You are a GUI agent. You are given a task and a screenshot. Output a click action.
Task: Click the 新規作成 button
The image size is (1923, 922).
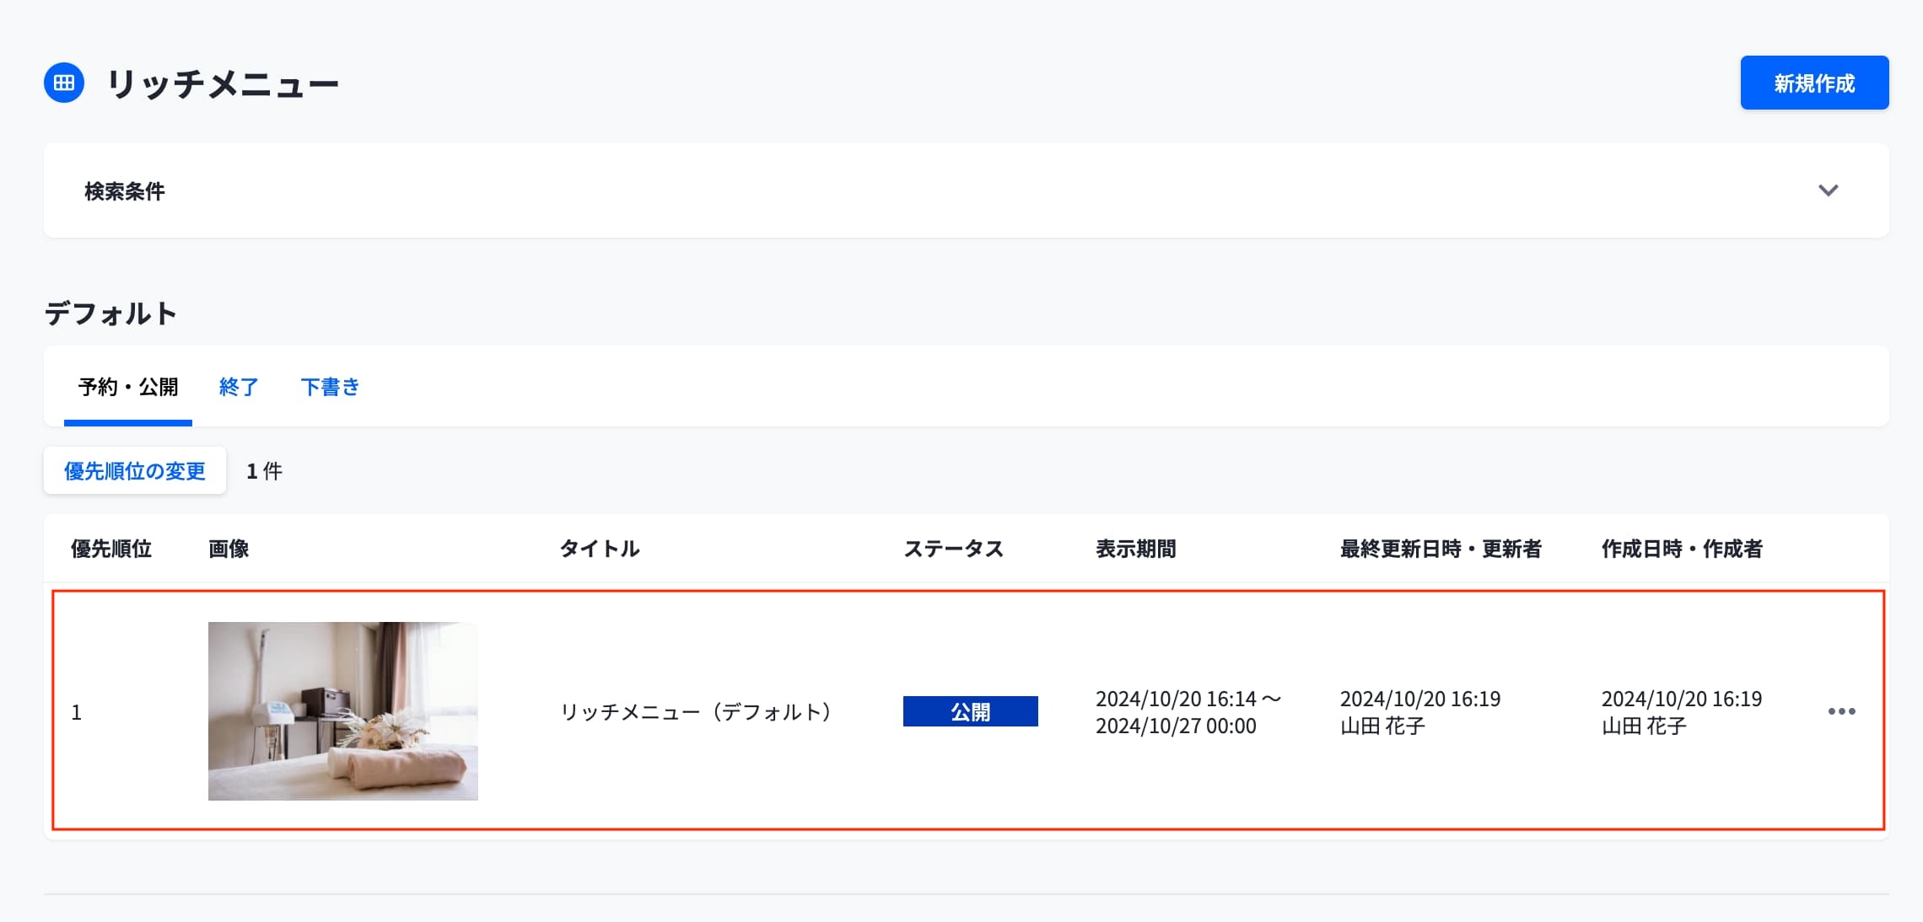(x=1814, y=83)
